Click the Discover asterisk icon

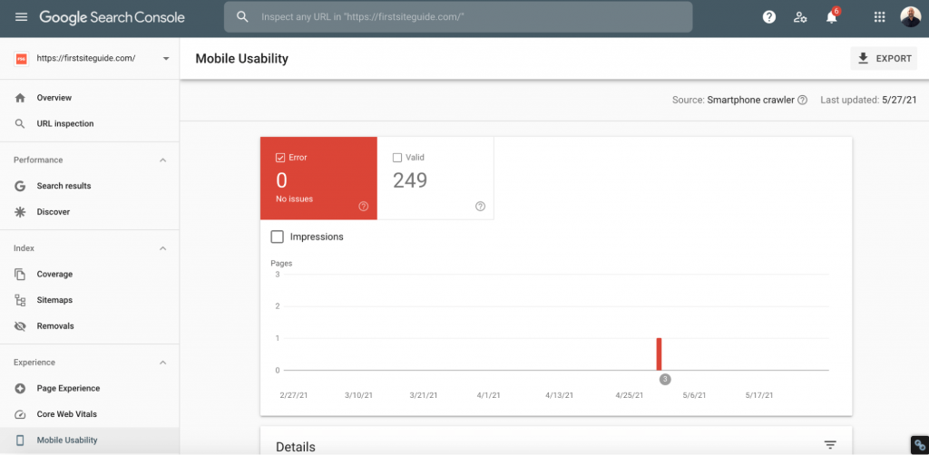click(20, 212)
